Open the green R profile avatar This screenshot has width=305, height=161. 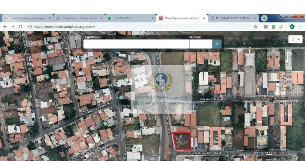[x=292, y=27]
